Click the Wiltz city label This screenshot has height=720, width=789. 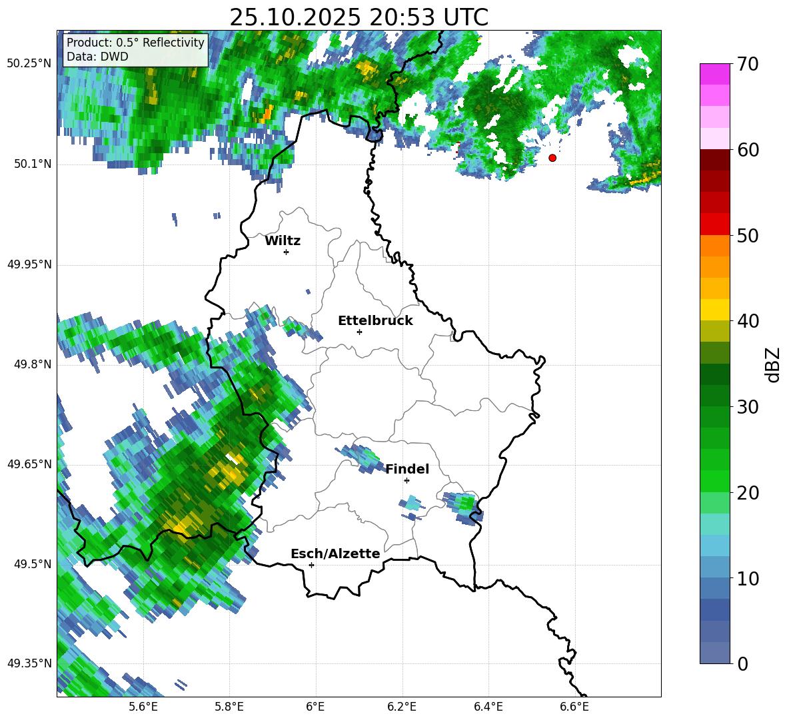coord(283,241)
